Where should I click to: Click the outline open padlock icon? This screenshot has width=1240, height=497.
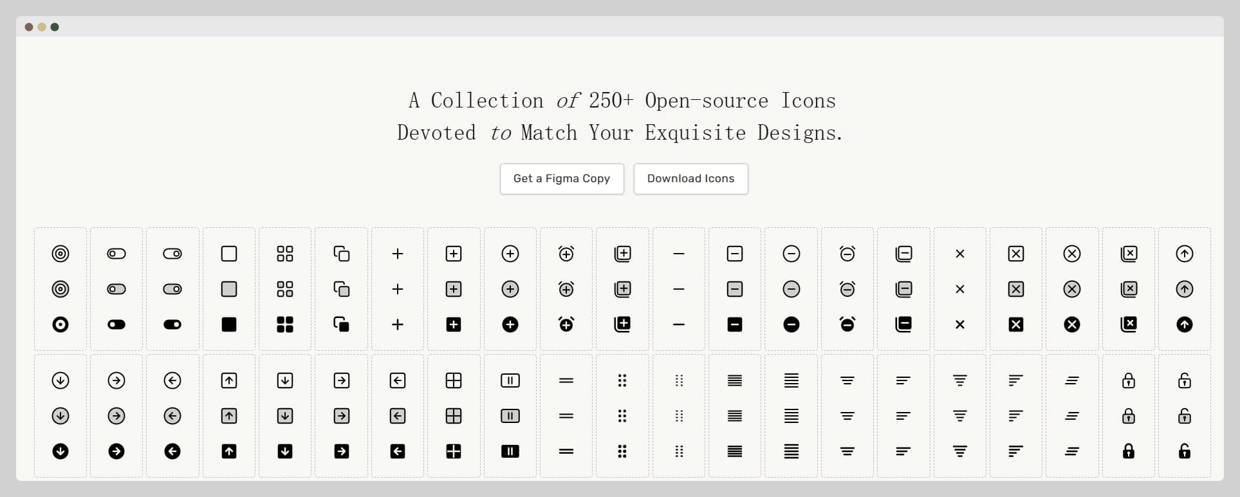pos(1185,380)
